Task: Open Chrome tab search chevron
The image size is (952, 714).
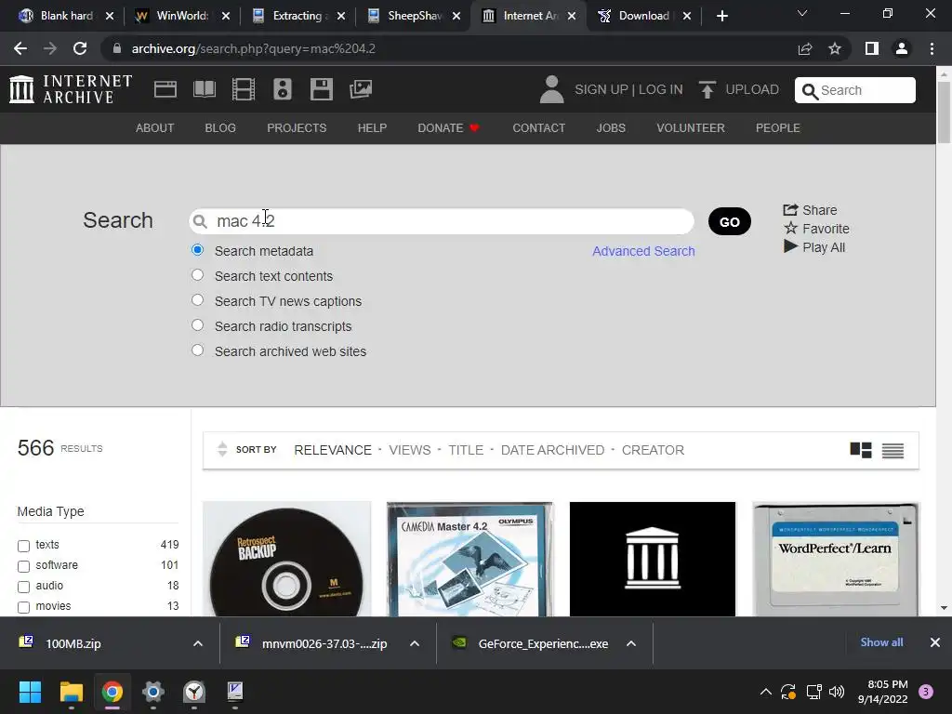Action: coord(802,13)
